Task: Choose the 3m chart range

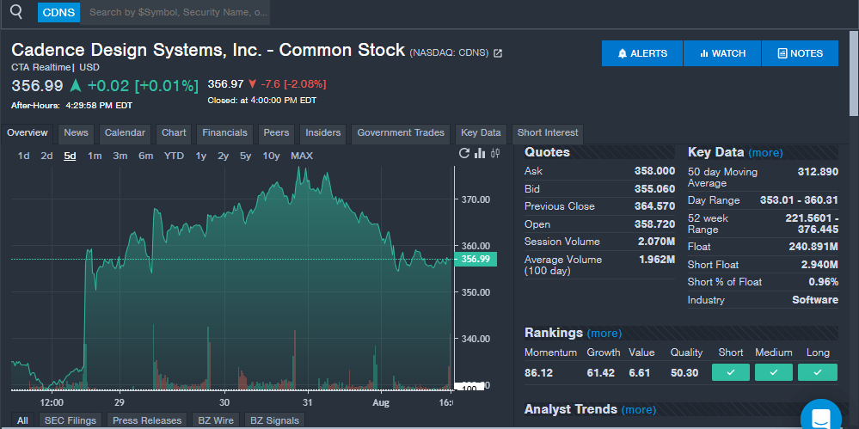Action: click(x=120, y=156)
